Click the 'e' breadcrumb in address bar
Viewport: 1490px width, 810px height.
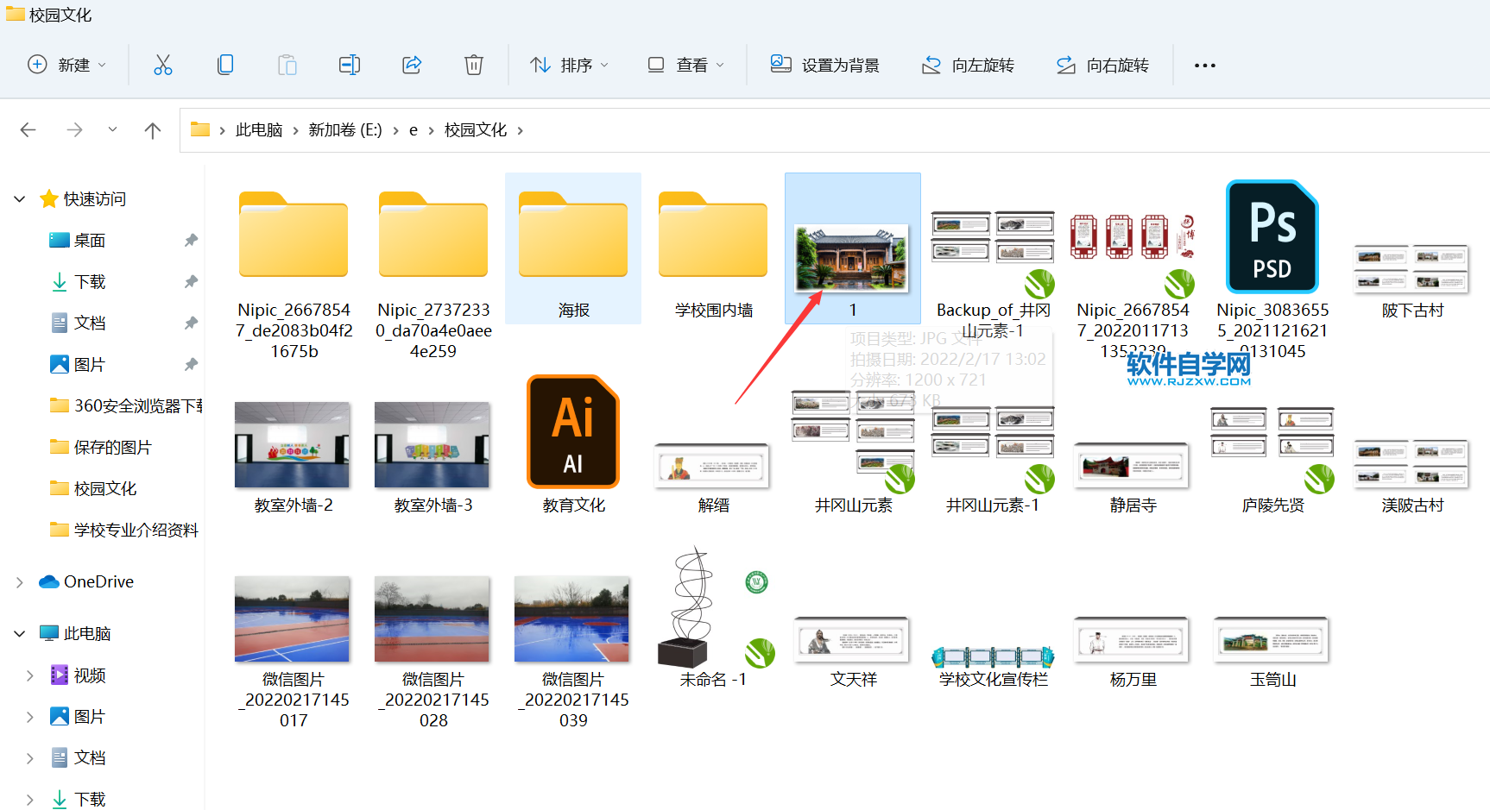point(414,130)
